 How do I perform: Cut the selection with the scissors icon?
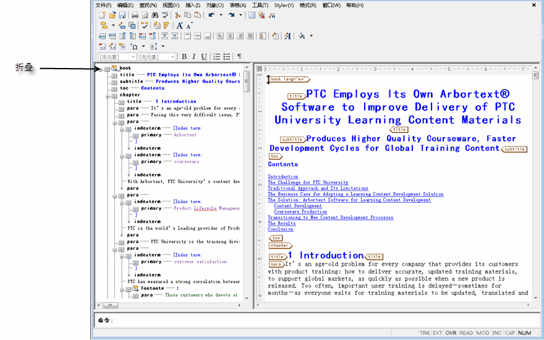pos(177,15)
